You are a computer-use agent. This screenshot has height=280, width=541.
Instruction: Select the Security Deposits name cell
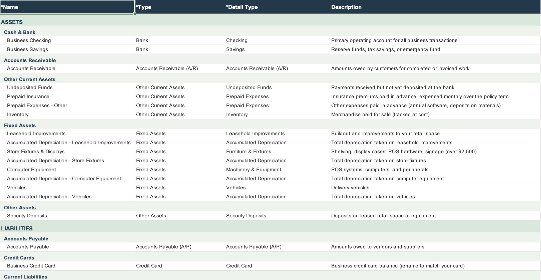click(67, 216)
